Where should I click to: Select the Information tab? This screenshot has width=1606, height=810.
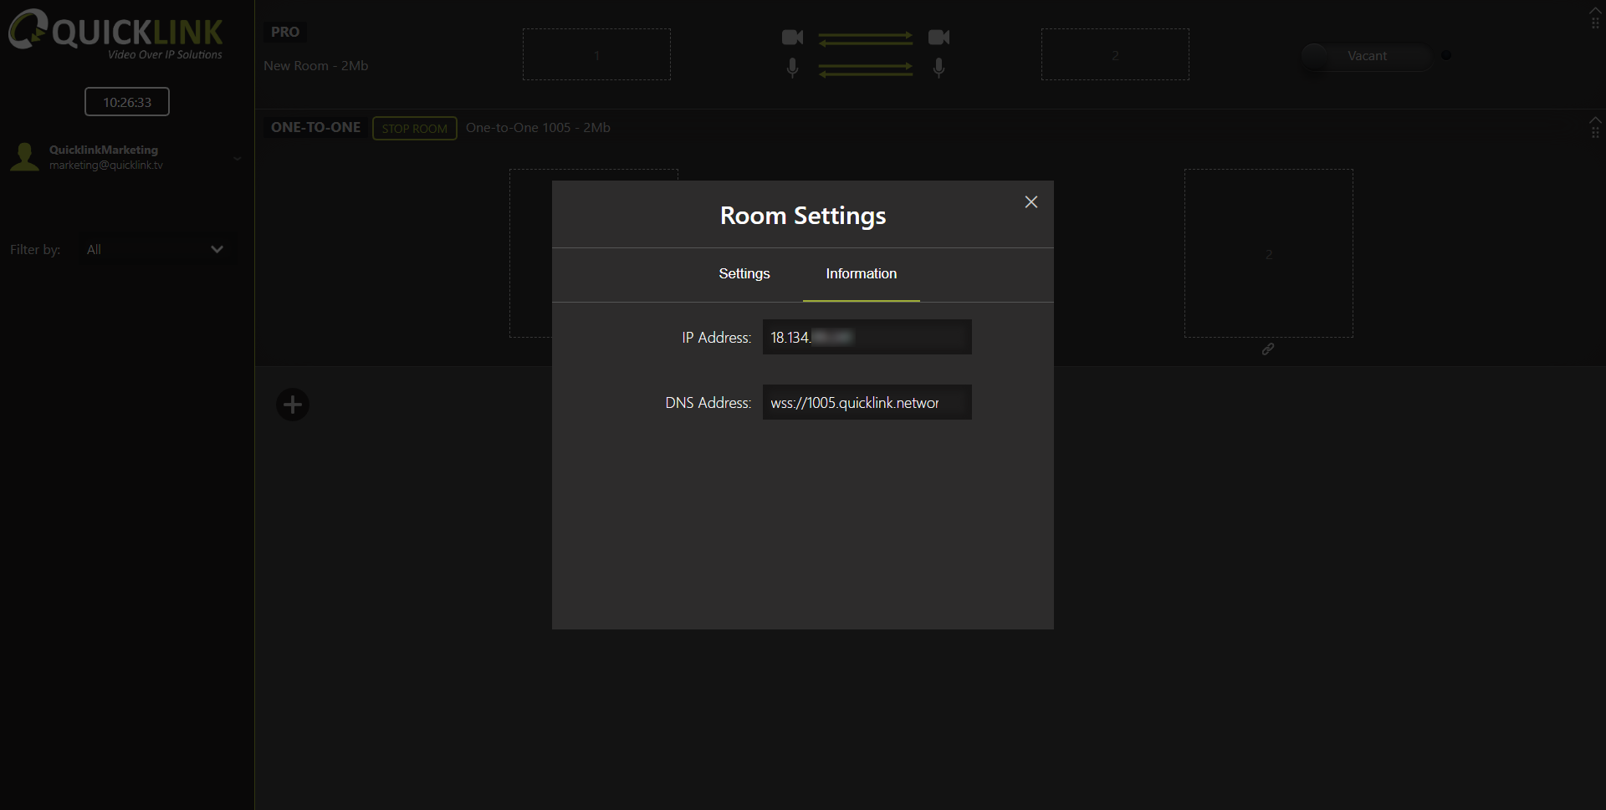coord(861,274)
